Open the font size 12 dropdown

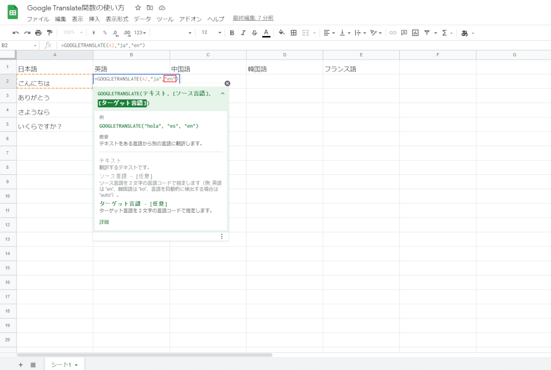point(211,33)
